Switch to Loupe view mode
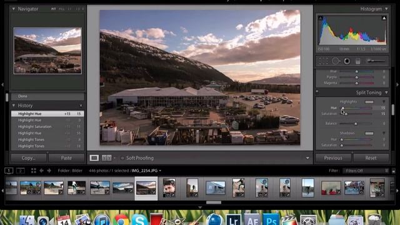This screenshot has width=400, height=225. tap(94, 158)
